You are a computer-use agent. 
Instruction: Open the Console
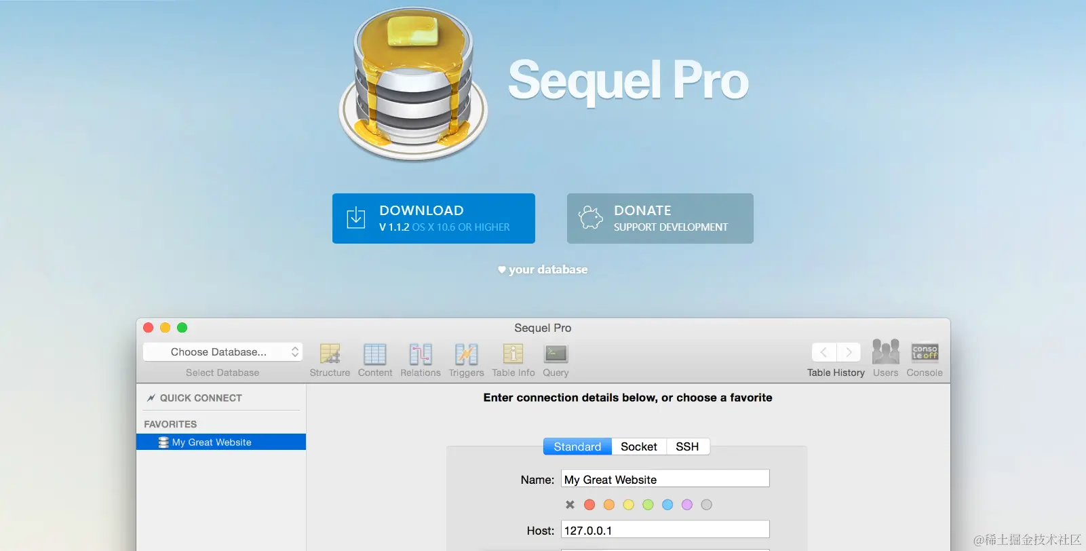click(925, 359)
